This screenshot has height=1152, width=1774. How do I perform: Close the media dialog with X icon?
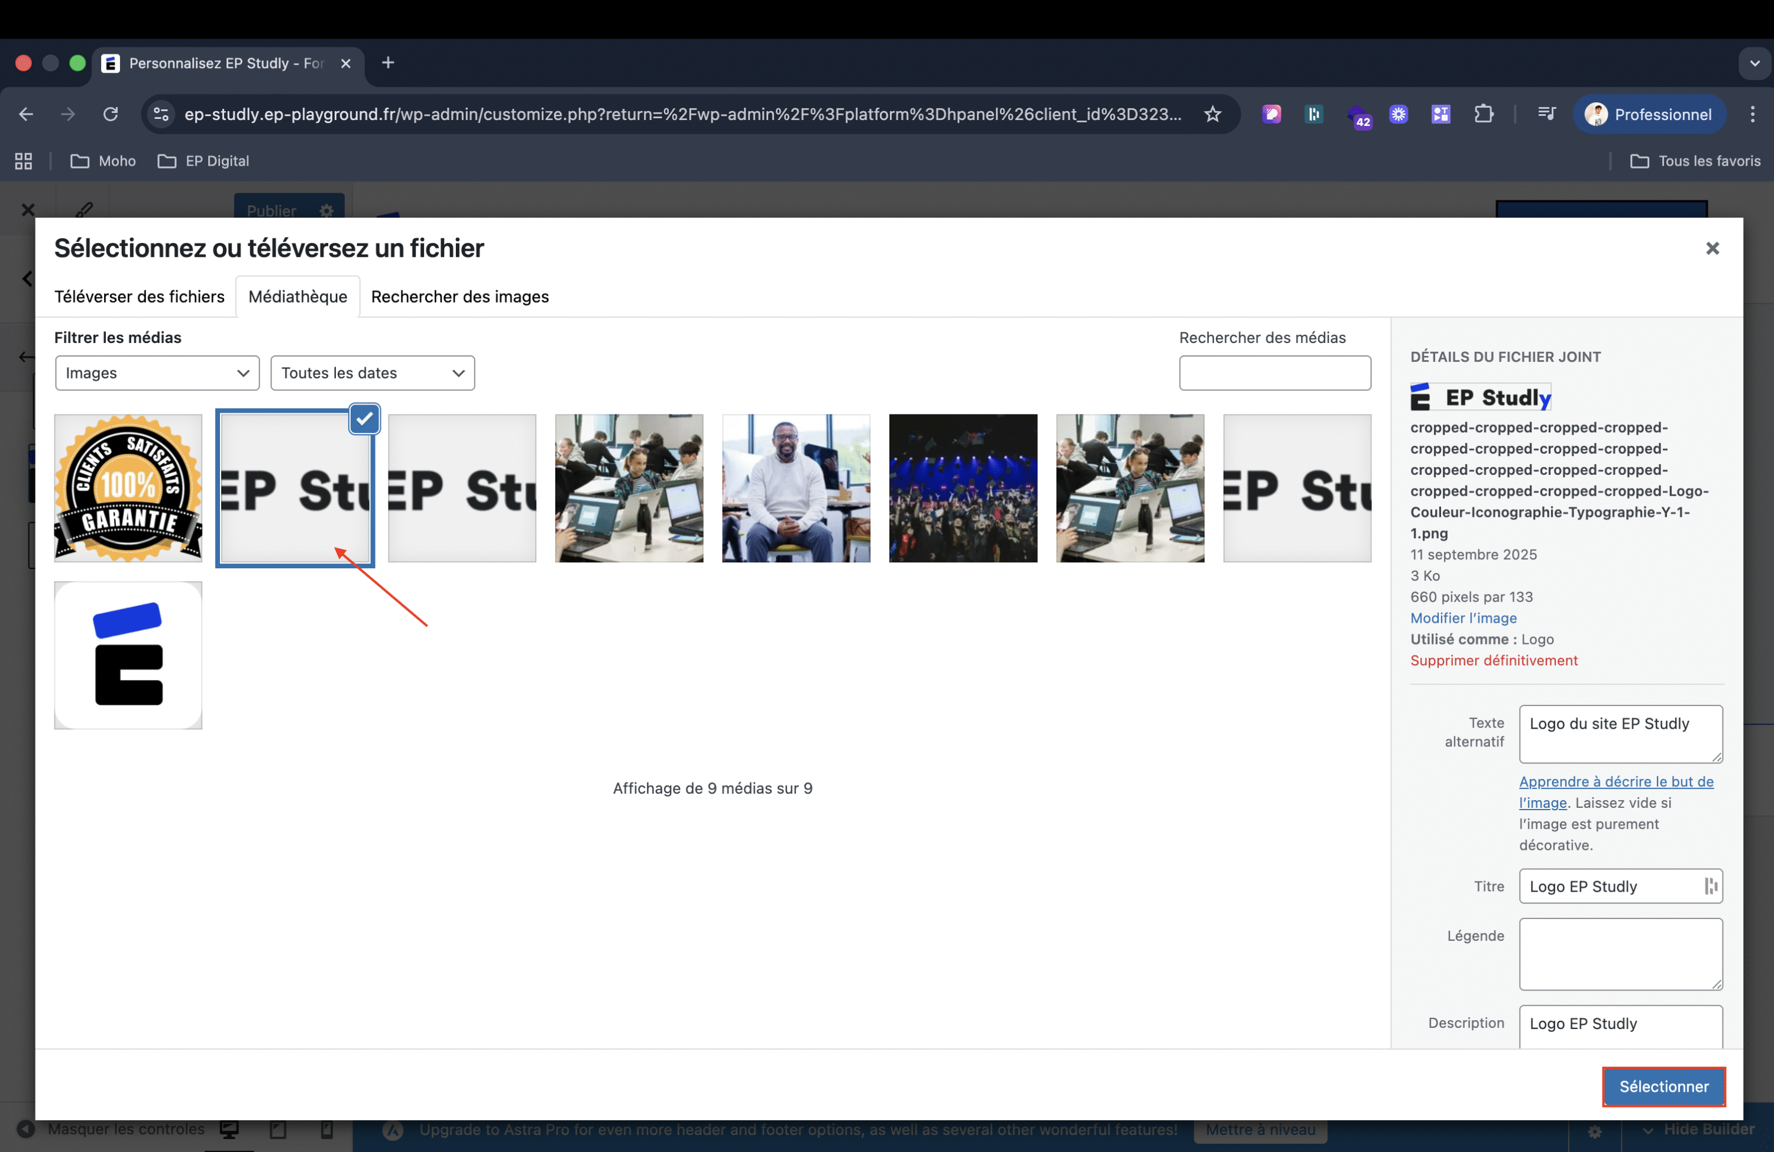[1712, 248]
